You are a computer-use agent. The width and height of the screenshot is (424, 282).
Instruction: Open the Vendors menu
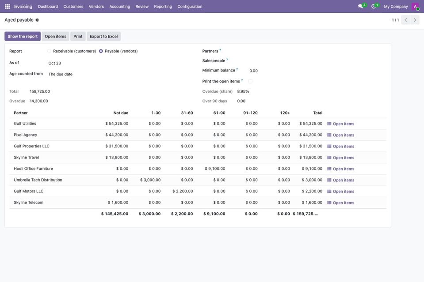click(96, 7)
